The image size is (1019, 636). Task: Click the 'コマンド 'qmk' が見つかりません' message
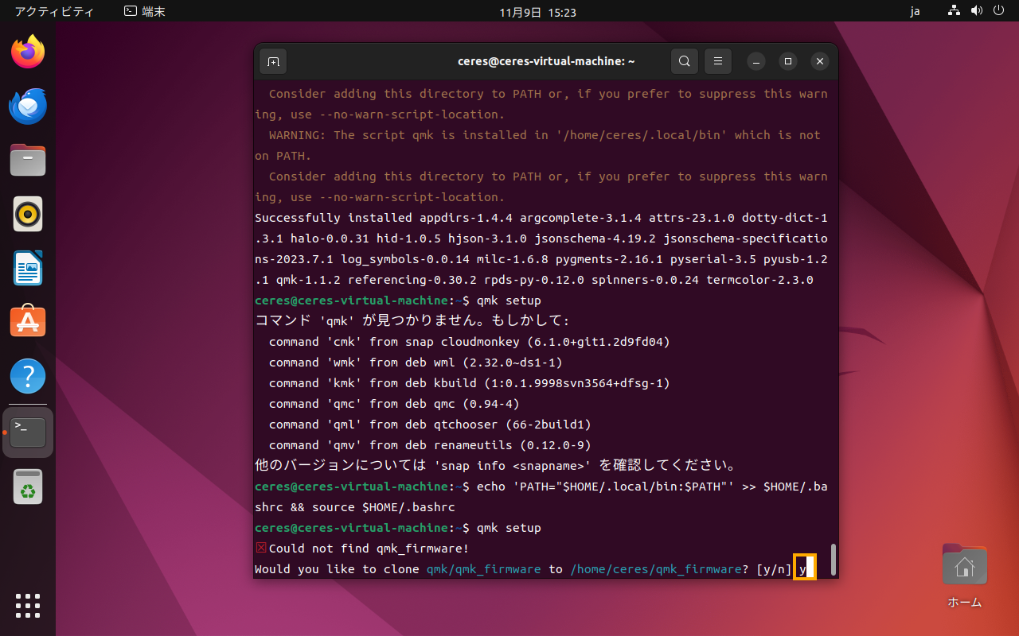[x=412, y=321]
